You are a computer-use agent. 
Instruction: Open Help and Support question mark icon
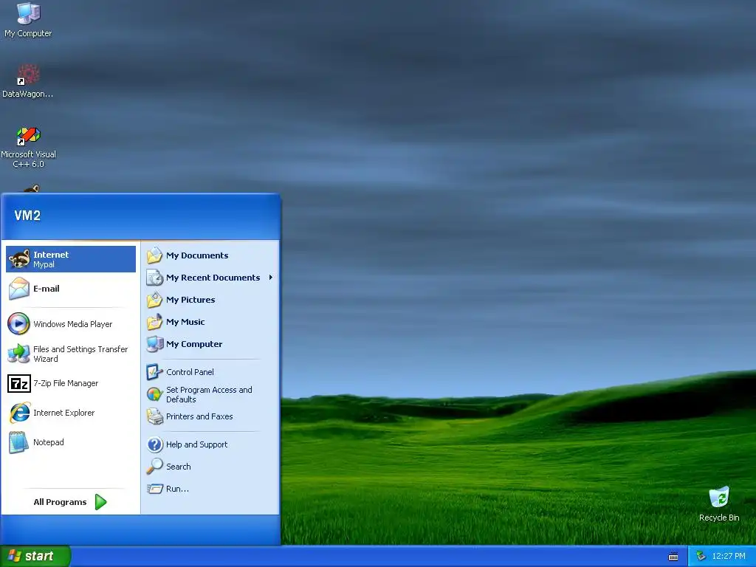click(x=155, y=444)
